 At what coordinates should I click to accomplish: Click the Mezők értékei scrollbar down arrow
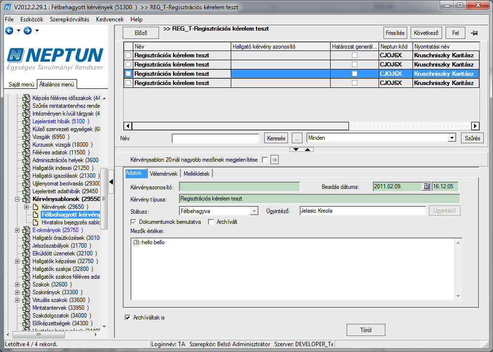(458, 296)
